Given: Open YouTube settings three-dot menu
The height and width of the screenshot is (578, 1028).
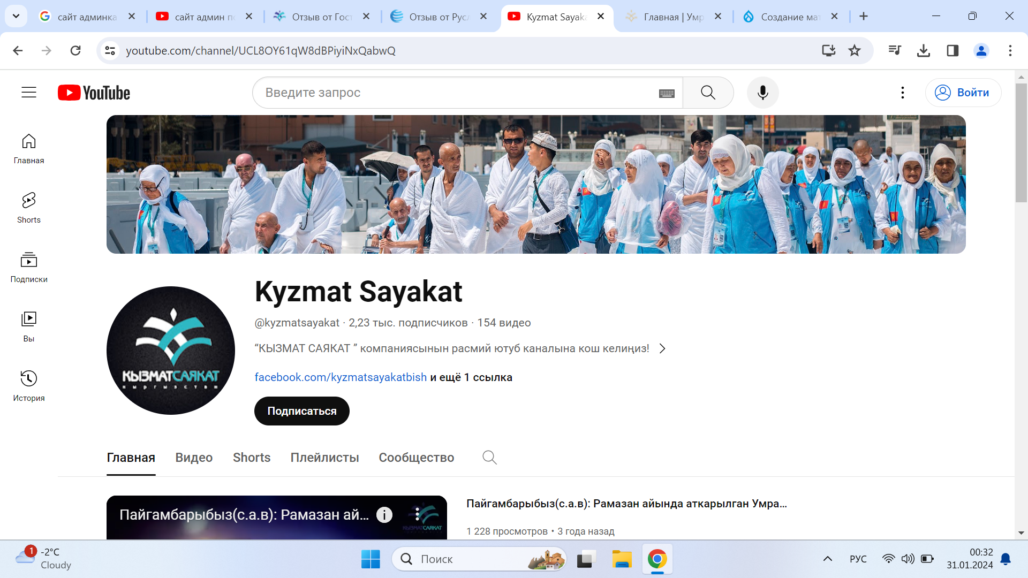Looking at the screenshot, I should (902, 93).
